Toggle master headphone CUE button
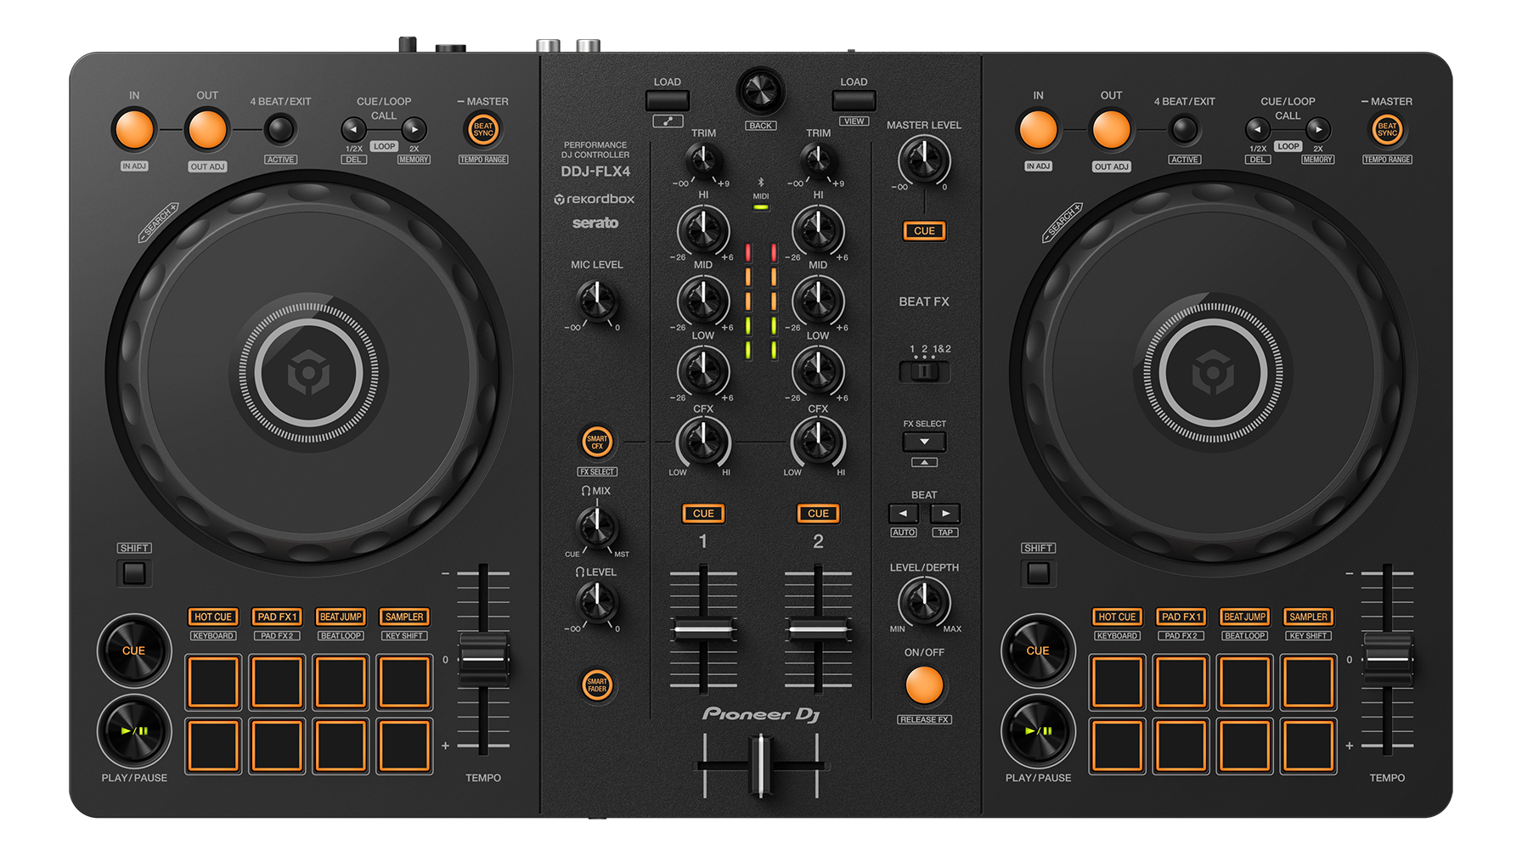Image resolution: width=1522 pixels, height=856 pixels. click(924, 231)
